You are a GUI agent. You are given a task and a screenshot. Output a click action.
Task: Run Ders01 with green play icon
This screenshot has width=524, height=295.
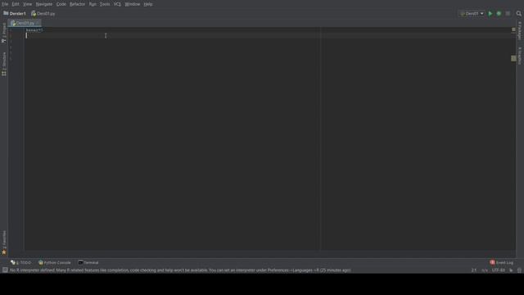point(490,14)
